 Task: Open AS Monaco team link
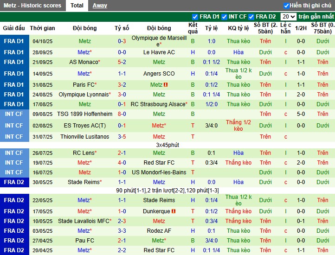pyautogui.click(x=84, y=62)
